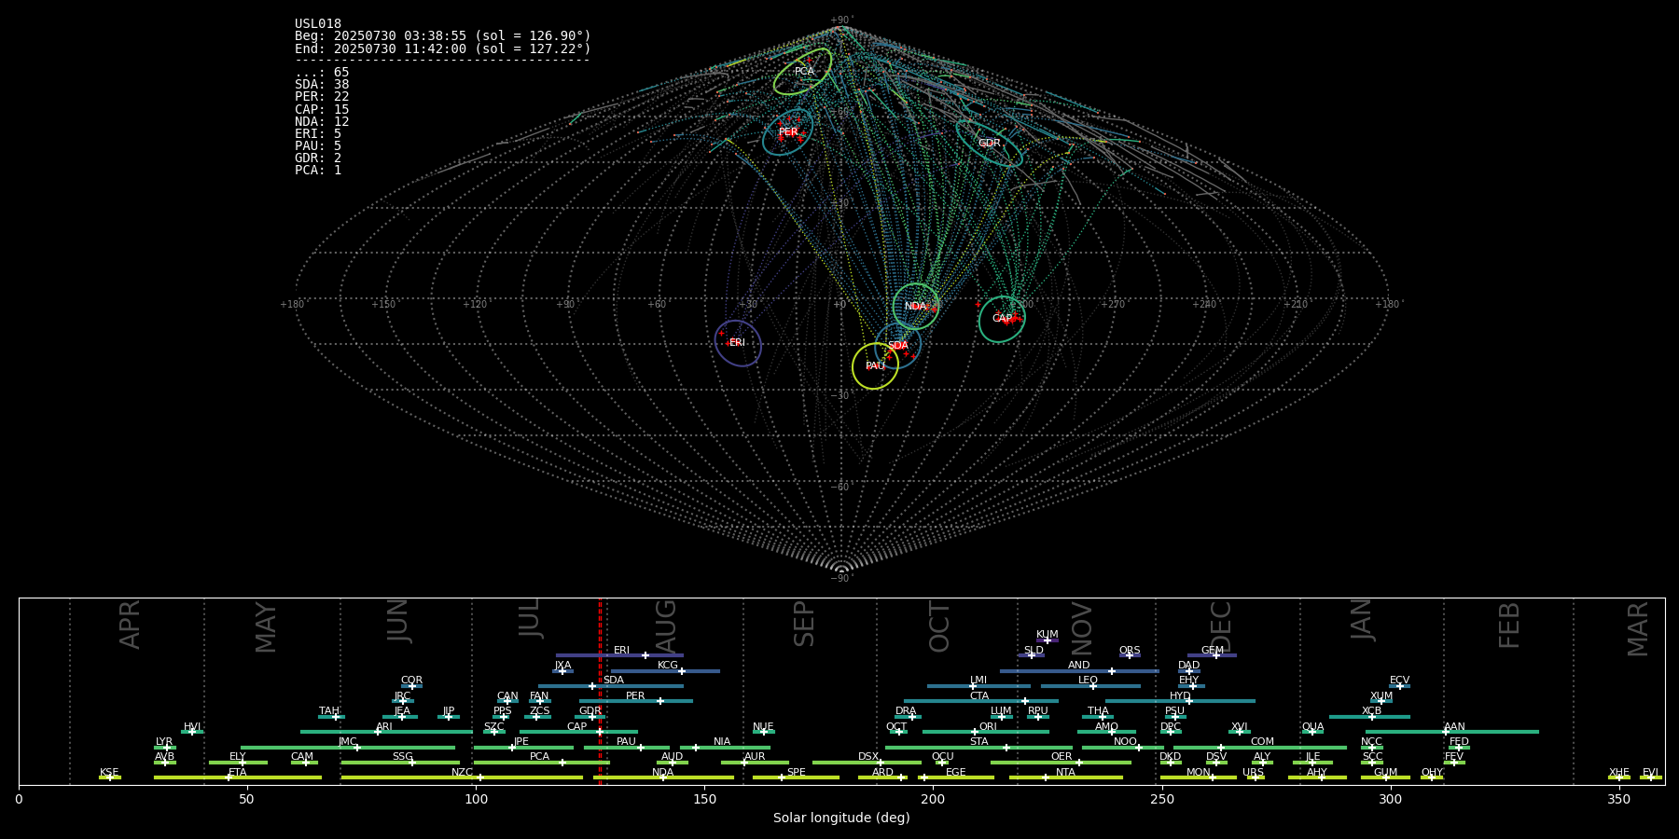Click the SDA activity bar in the timeline

pyautogui.click(x=610, y=686)
